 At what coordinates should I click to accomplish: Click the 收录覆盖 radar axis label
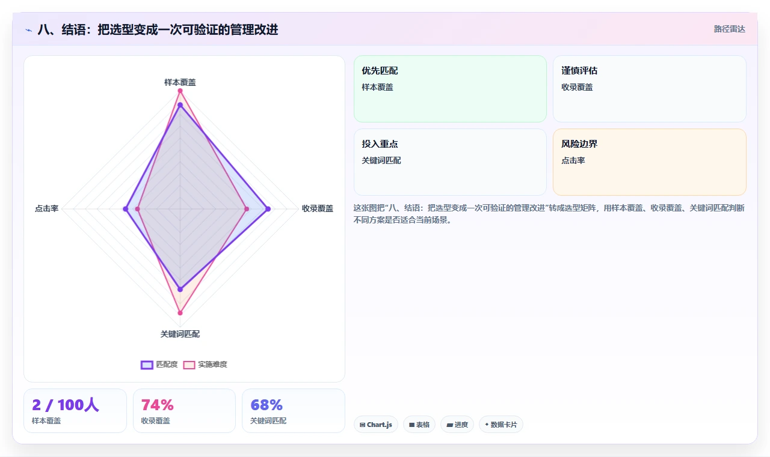(318, 208)
